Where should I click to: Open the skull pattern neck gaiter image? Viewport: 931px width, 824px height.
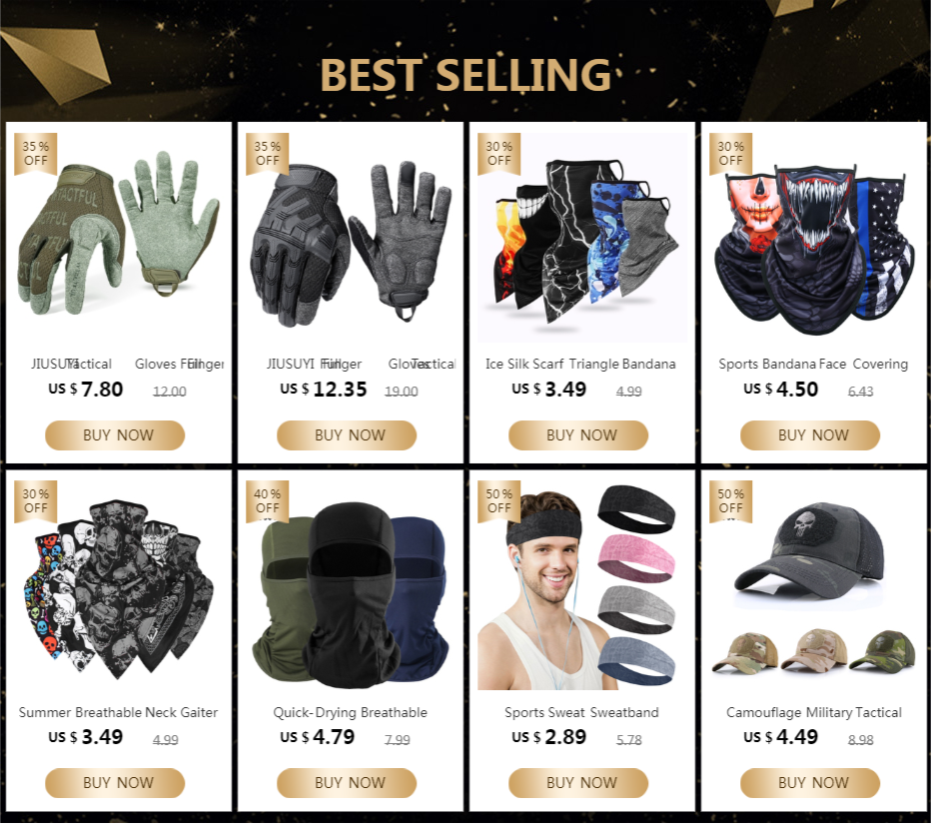pyautogui.click(x=119, y=585)
